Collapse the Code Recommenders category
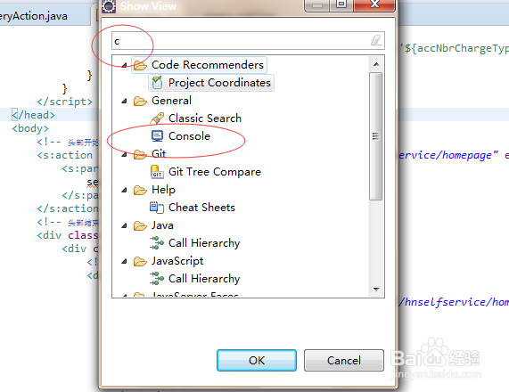The height and width of the screenshot is (392, 509). [124, 65]
